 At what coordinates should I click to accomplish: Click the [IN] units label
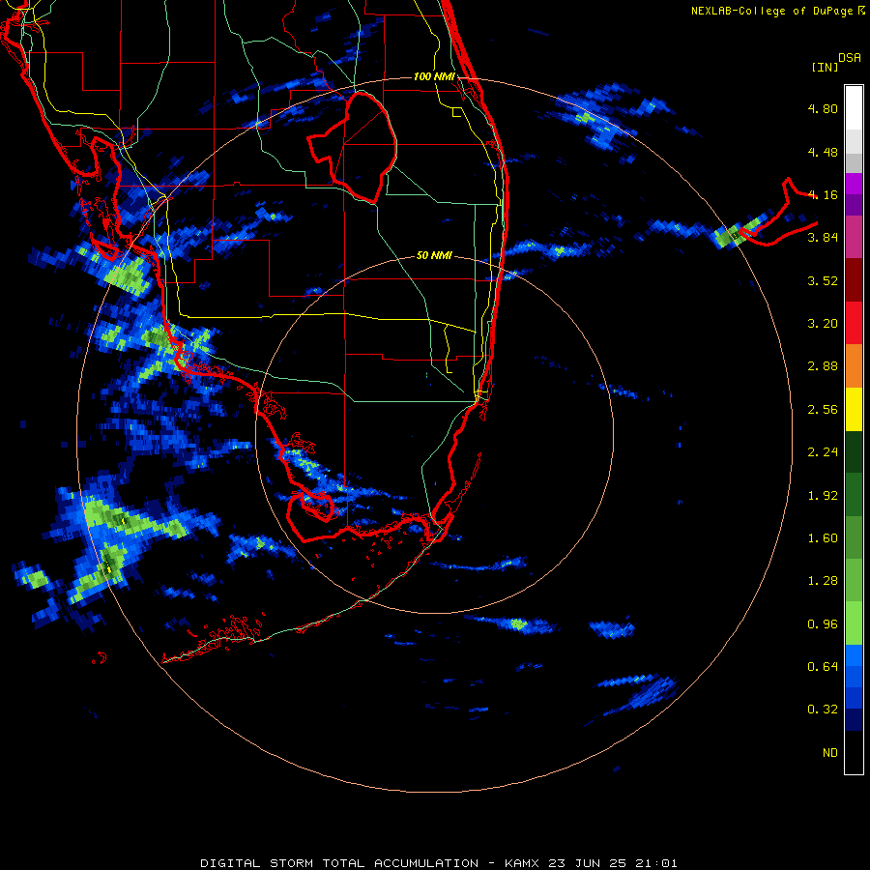[x=825, y=67]
